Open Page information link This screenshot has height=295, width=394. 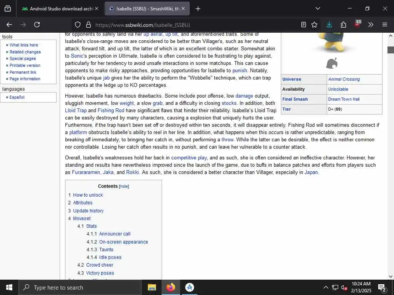pyautogui.click(x=25, y=79)
